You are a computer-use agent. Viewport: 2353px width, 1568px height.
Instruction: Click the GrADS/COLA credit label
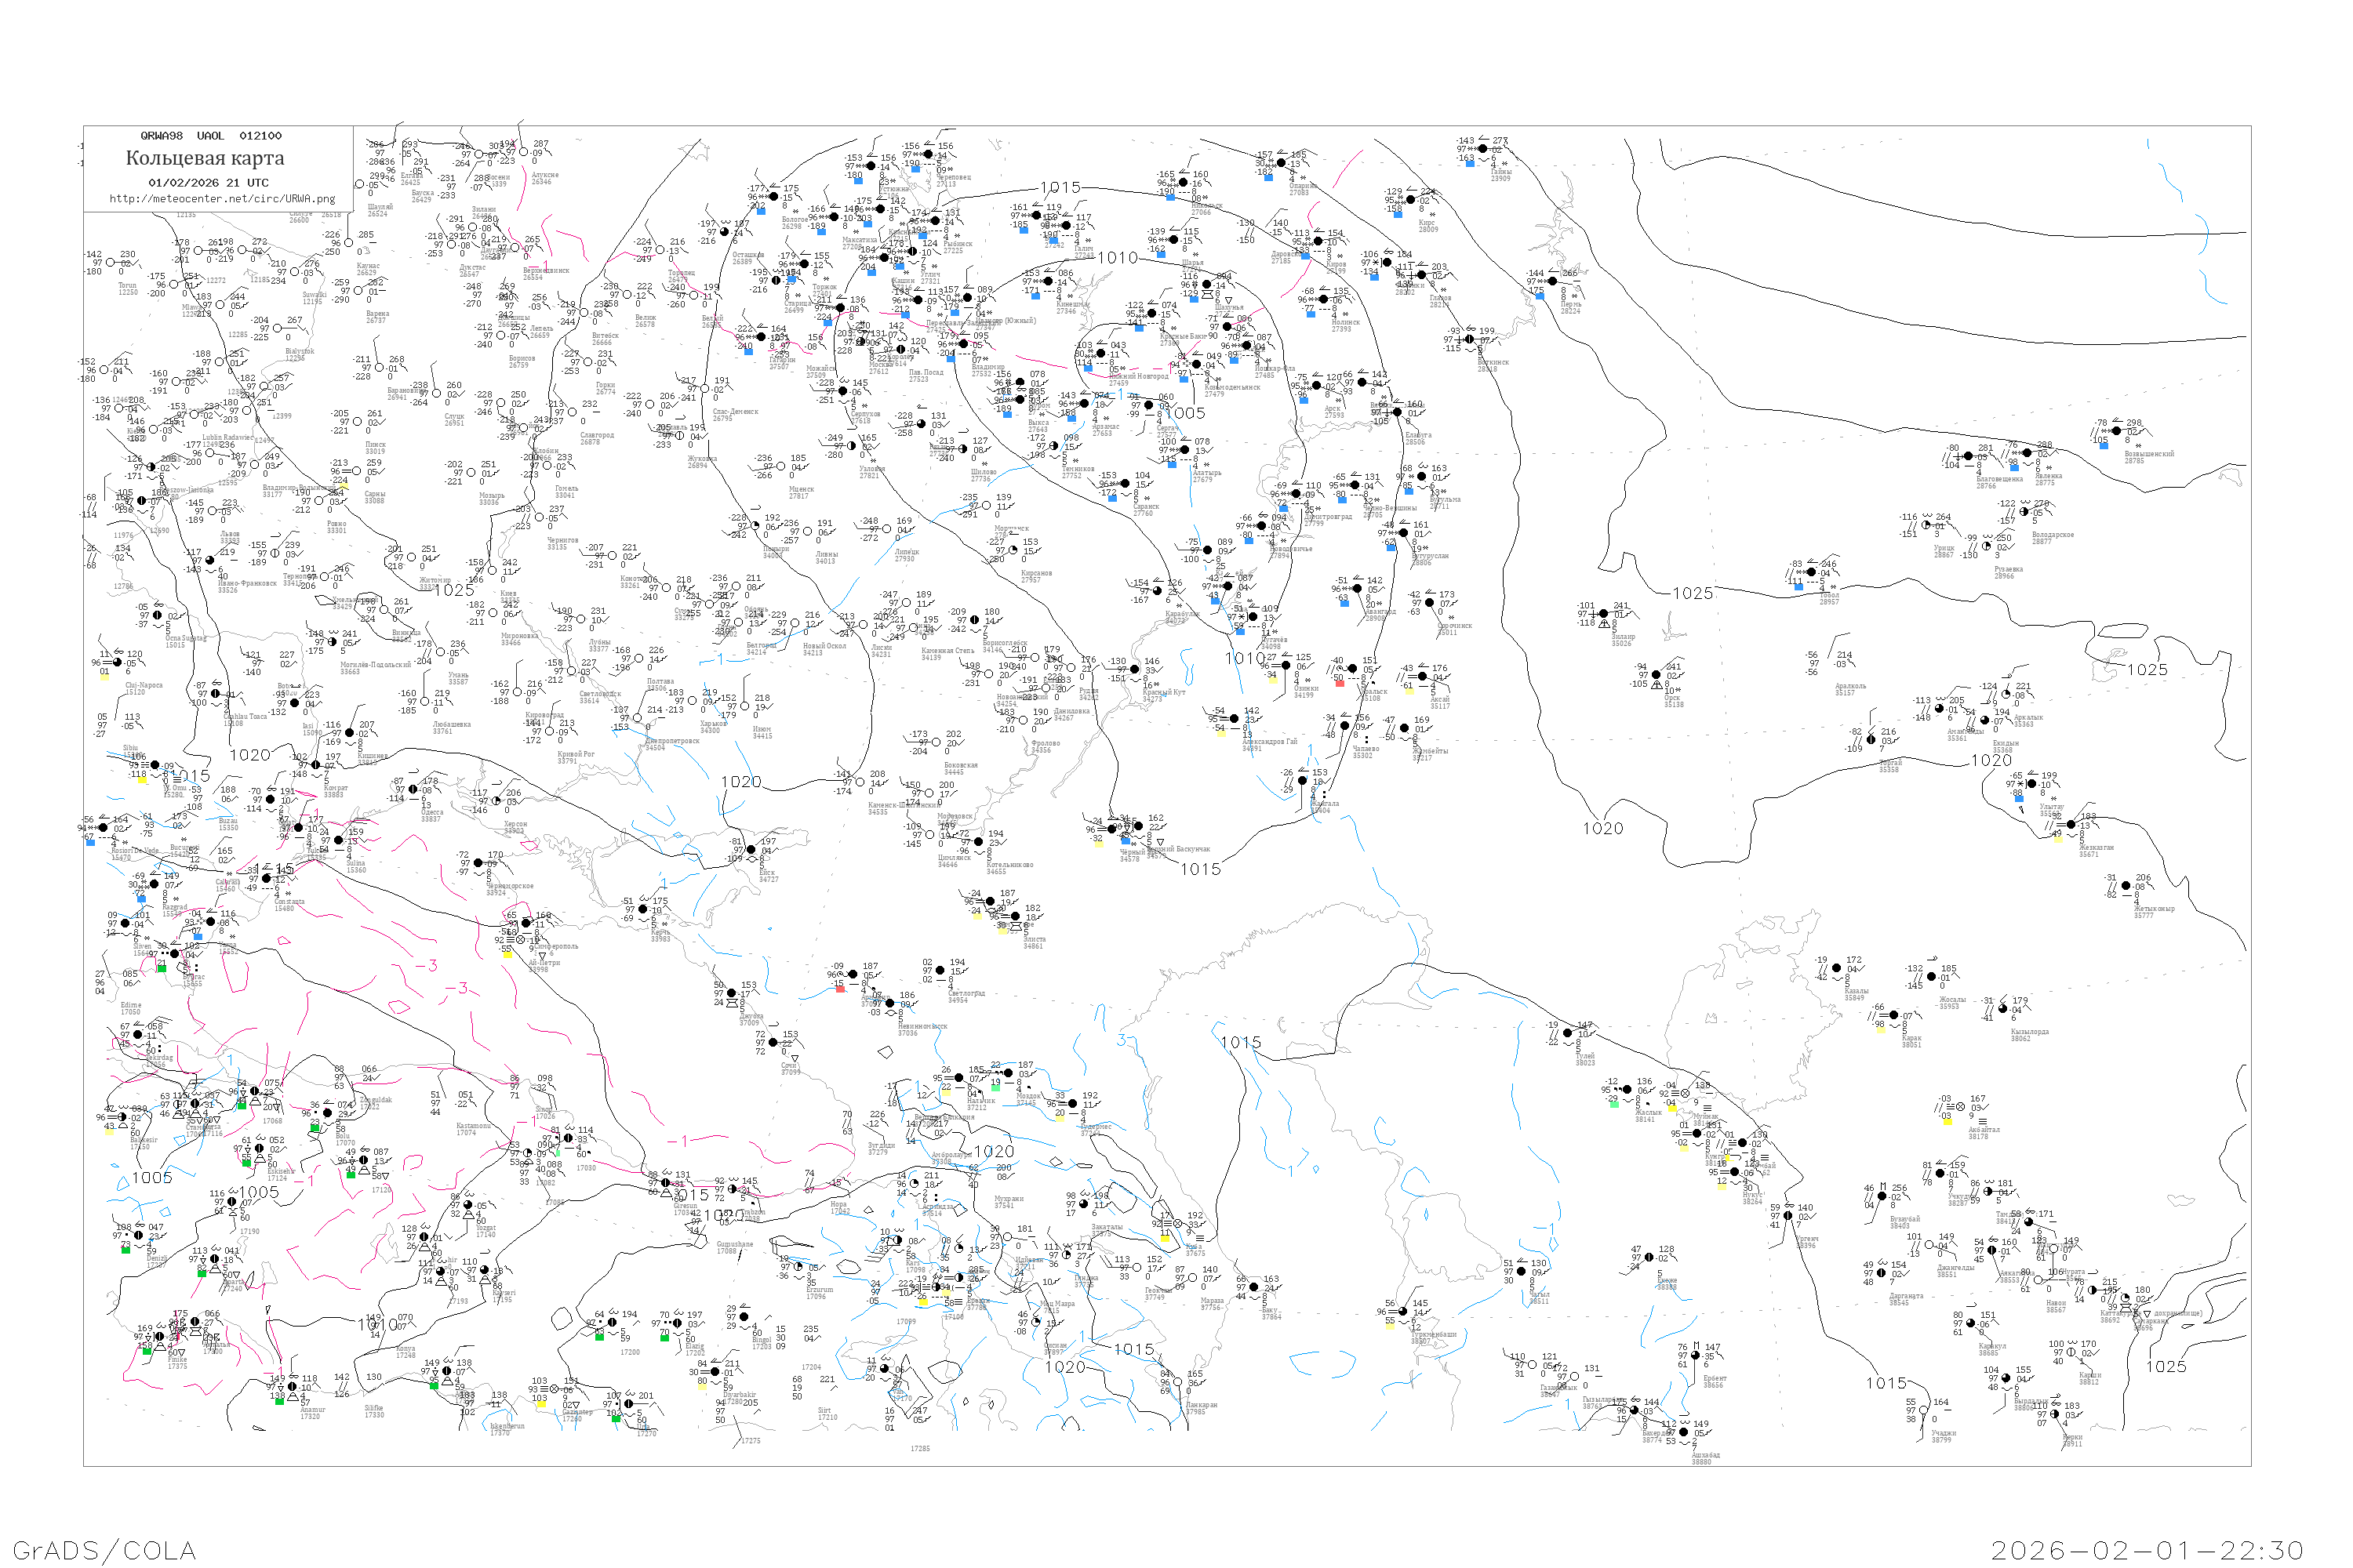coord(104,1550)
